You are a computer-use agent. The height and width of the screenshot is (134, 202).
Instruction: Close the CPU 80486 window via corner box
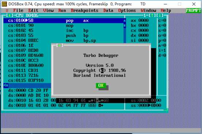9,15
